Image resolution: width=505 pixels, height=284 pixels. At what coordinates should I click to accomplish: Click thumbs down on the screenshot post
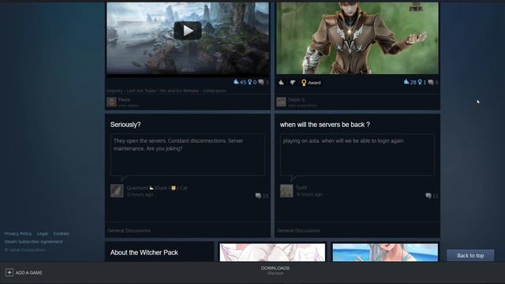[x=293, y=83]
